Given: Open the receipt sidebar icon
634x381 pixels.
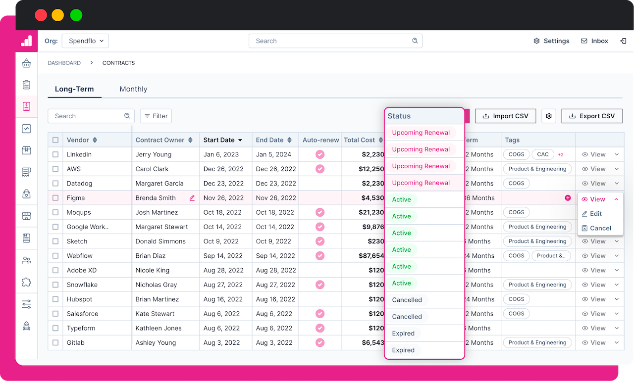Looking at the screenshot, I should 26,172.
